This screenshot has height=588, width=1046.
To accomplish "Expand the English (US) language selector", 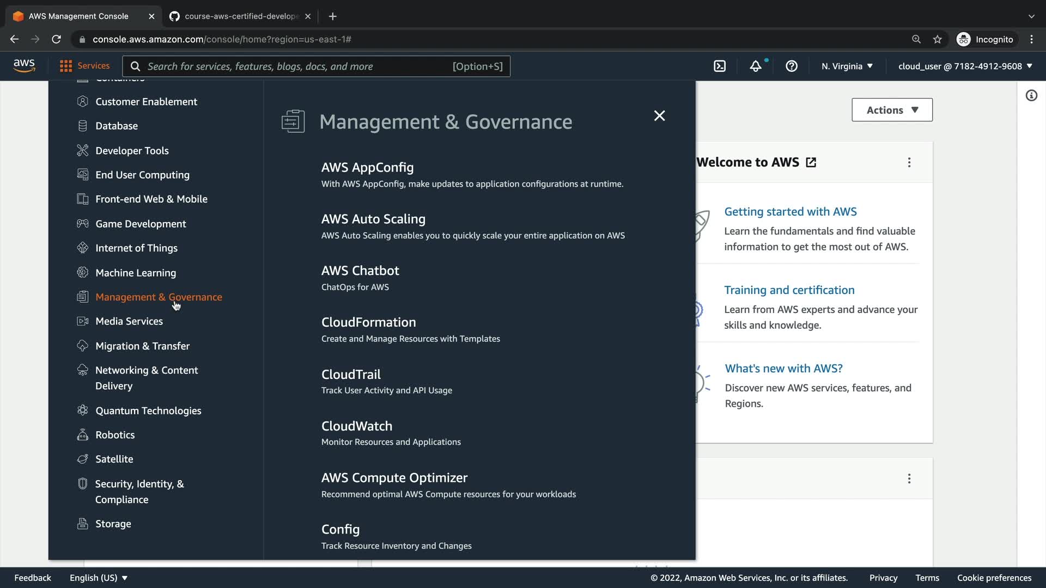I will click(x=98, y=578).
